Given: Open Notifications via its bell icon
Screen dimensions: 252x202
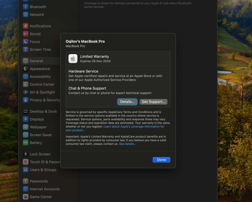Looking at the screenshot, I should click(26, 26).
